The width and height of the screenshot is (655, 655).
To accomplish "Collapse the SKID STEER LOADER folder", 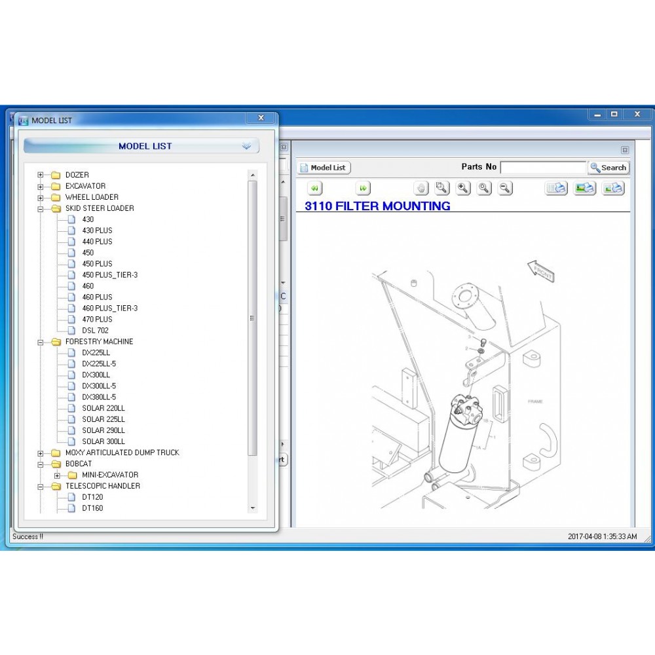I will point(41,209).
